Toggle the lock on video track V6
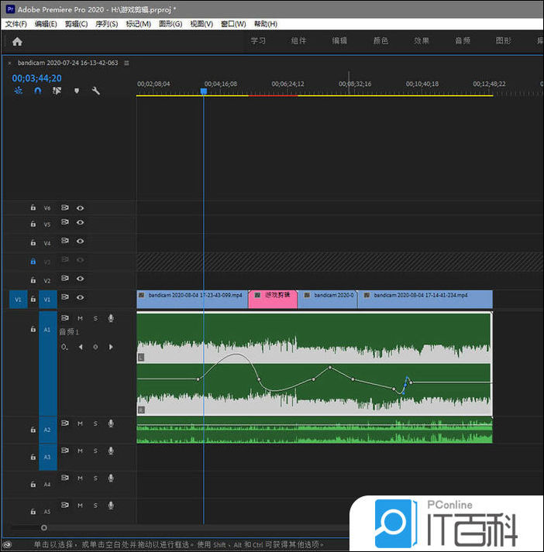Image resolution: width=544 pixels, height=552 pixels. pyautogui.click(x=33, y=207)
